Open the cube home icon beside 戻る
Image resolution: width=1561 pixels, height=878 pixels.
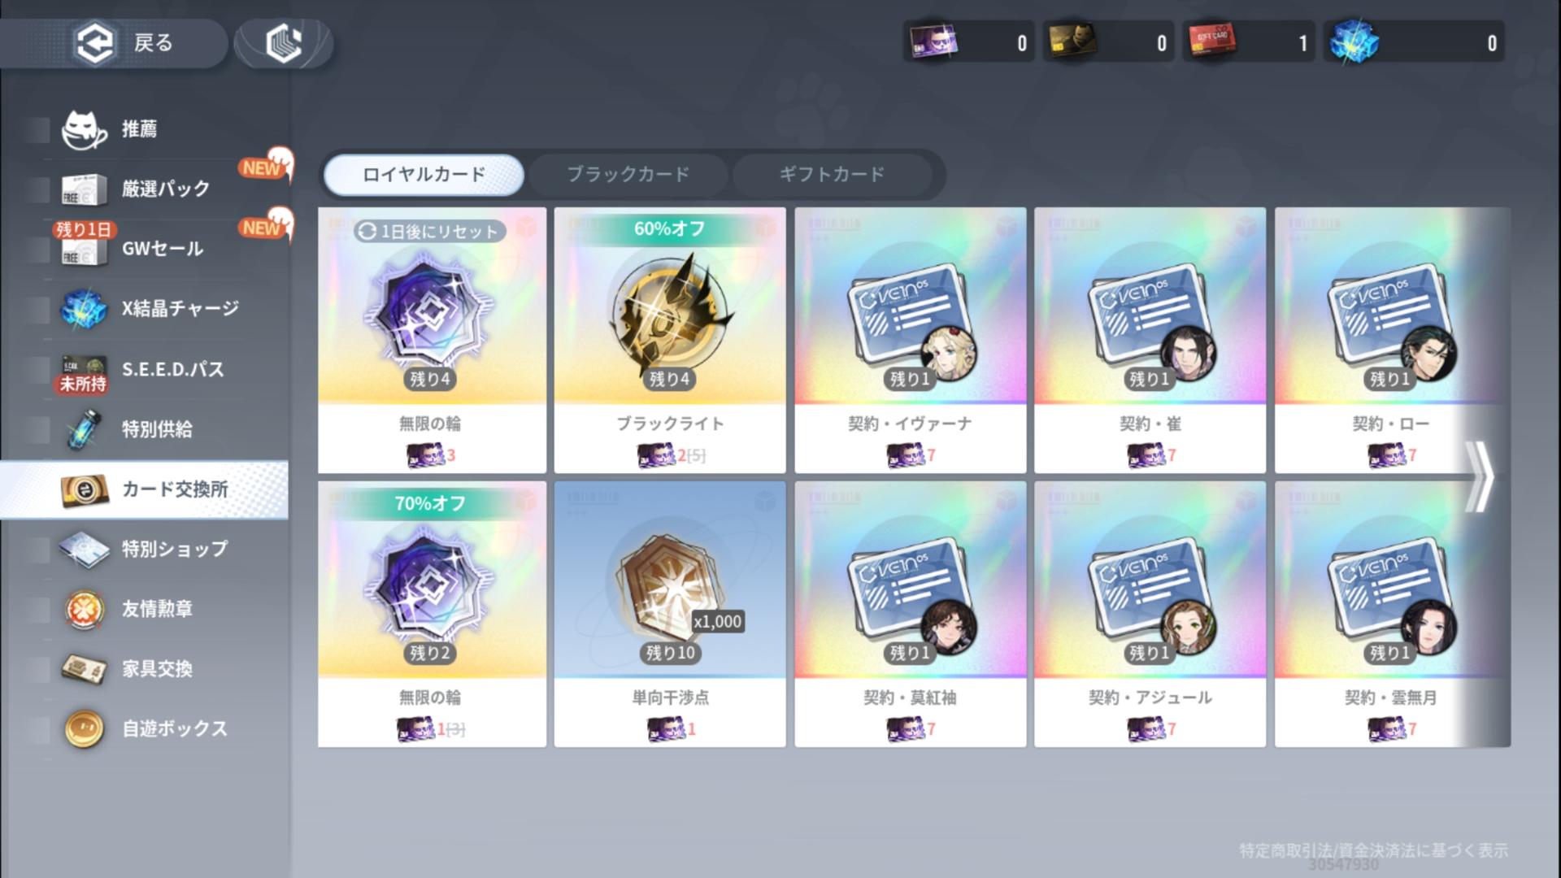coord(284,43)
